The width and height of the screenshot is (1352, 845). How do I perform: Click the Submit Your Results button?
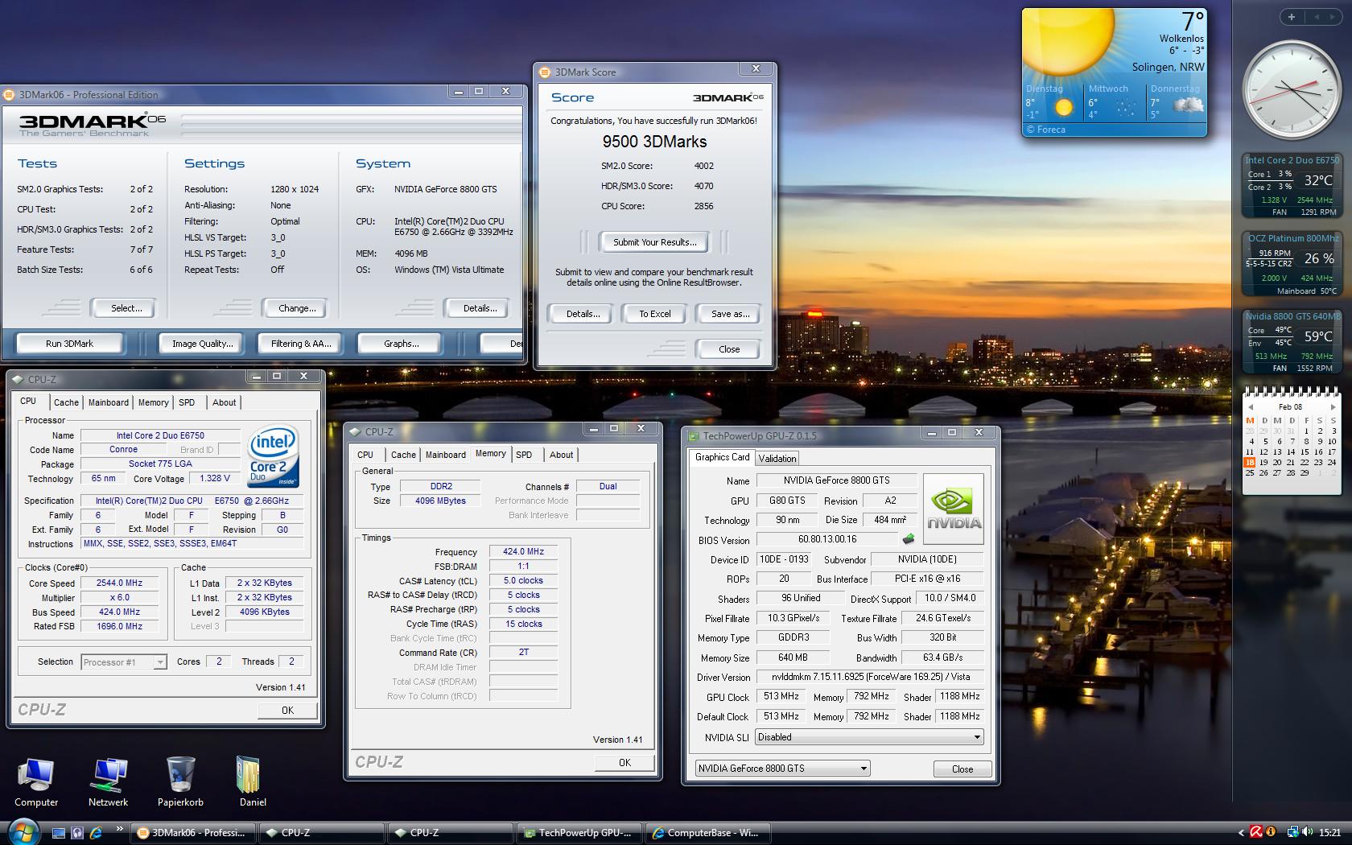pos(654,242)
